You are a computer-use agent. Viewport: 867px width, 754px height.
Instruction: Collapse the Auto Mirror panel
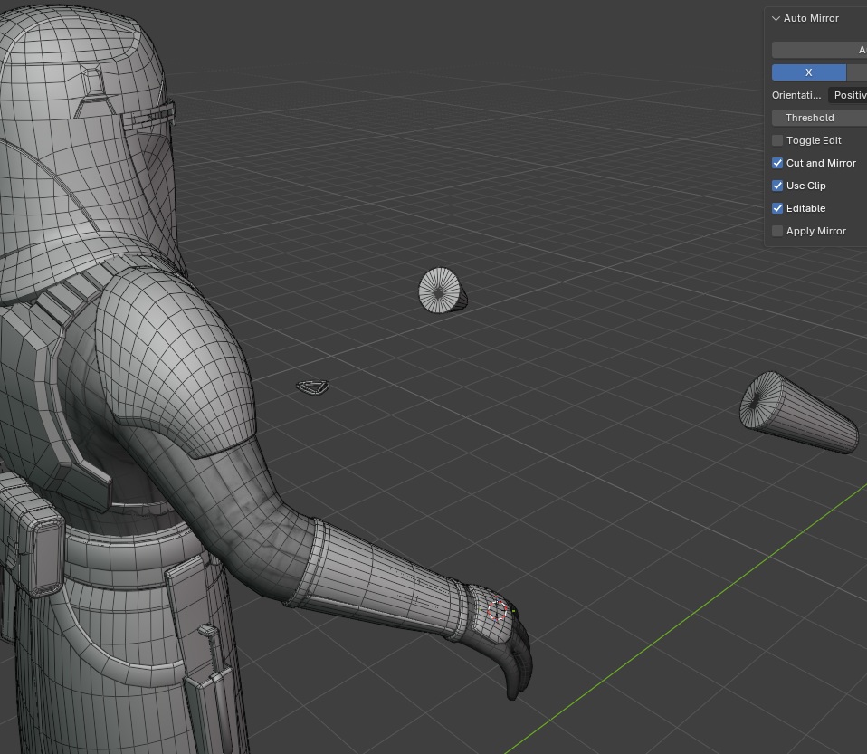pos(776,18)
